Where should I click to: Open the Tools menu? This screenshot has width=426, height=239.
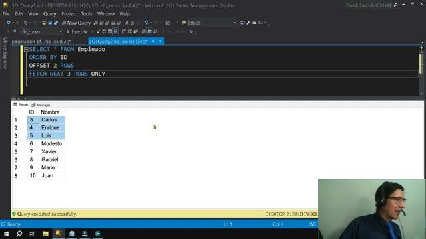tap(87, 14)
